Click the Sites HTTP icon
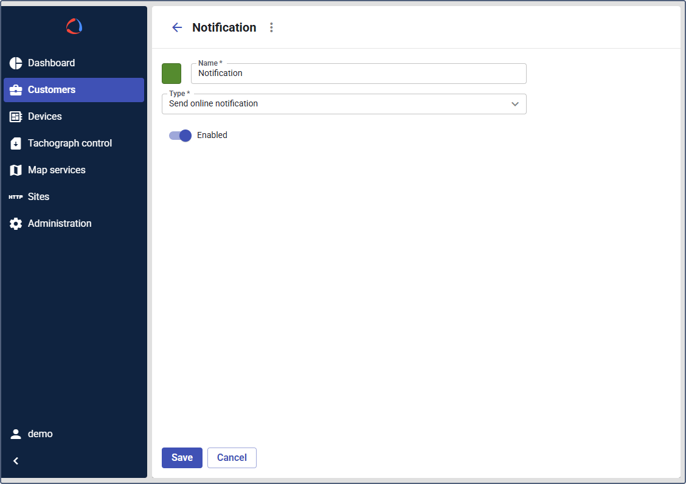This screenshot has width=686, height=484. [x=16, y=197]
